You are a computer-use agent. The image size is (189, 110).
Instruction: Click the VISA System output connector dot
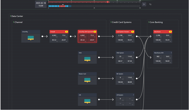[136, 57]
